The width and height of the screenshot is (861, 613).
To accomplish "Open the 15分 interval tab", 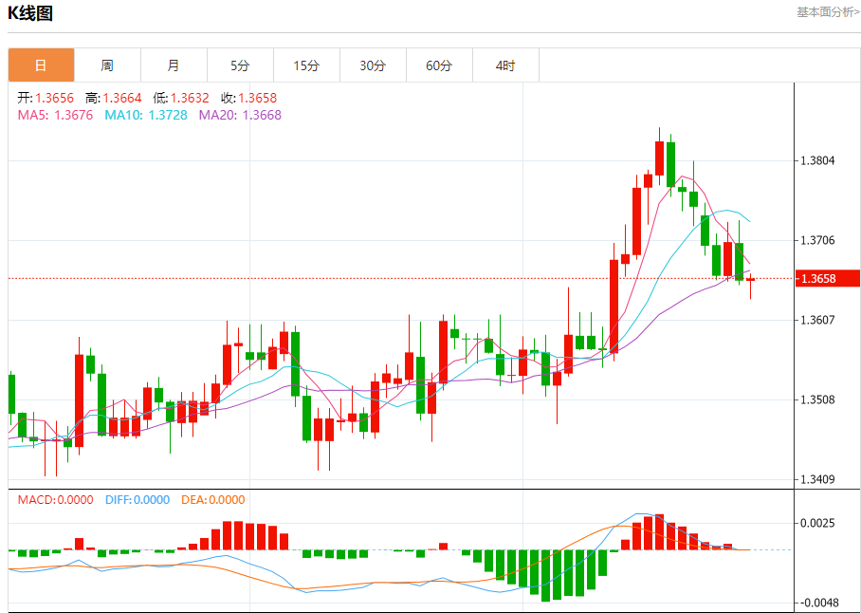I will pos(307,65).
